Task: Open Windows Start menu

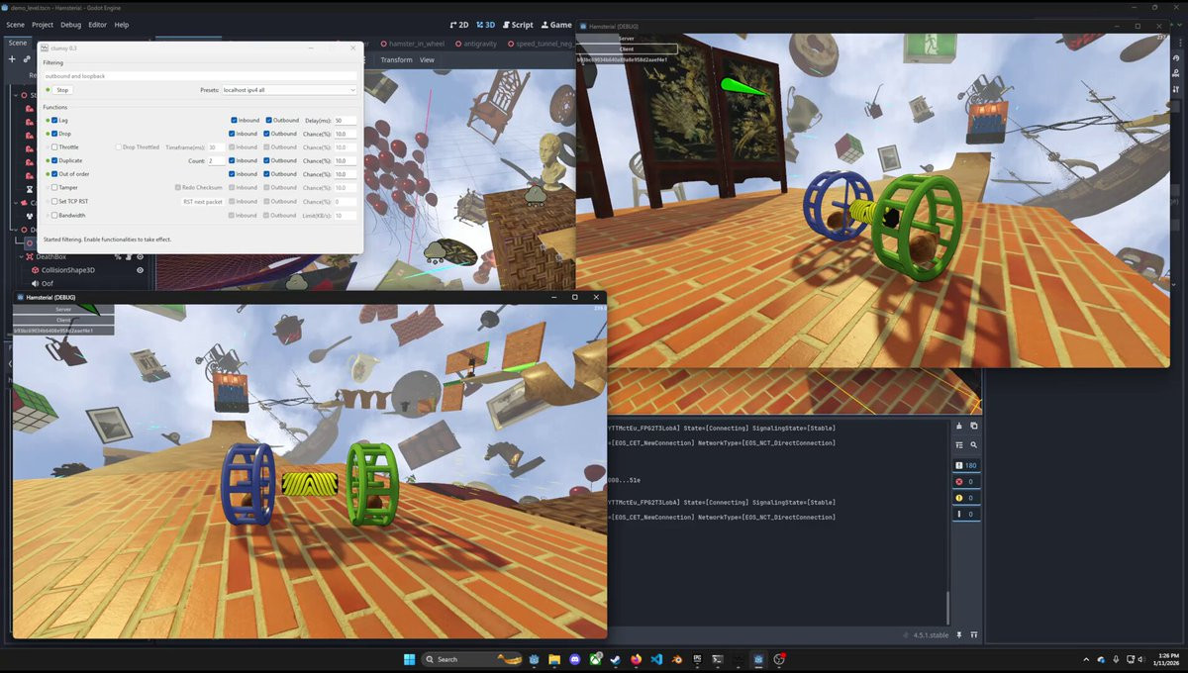Action: (x=409, y=659)
